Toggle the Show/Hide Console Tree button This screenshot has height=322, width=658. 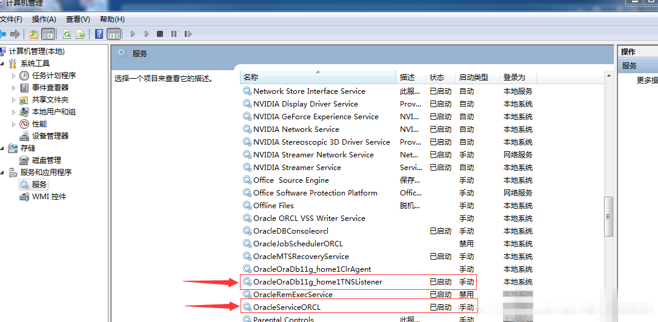pos(48,34)
